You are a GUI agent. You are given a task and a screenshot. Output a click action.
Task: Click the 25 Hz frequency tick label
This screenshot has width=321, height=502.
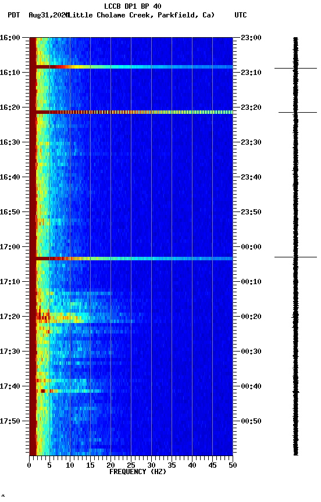coord(131,465)
